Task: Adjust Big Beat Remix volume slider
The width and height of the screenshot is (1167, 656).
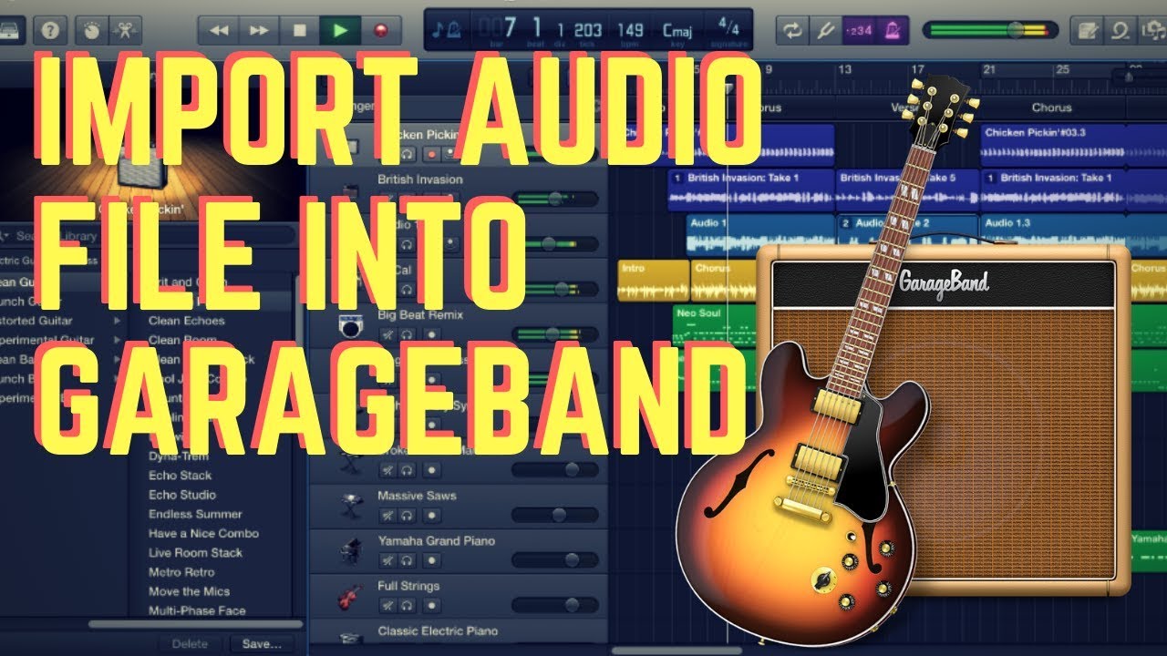Action: [555, 334]
